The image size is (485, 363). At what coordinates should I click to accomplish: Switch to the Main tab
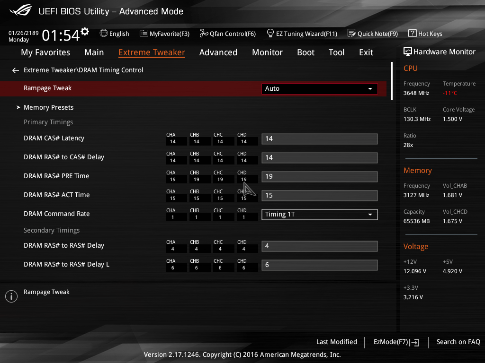point(94,52)
